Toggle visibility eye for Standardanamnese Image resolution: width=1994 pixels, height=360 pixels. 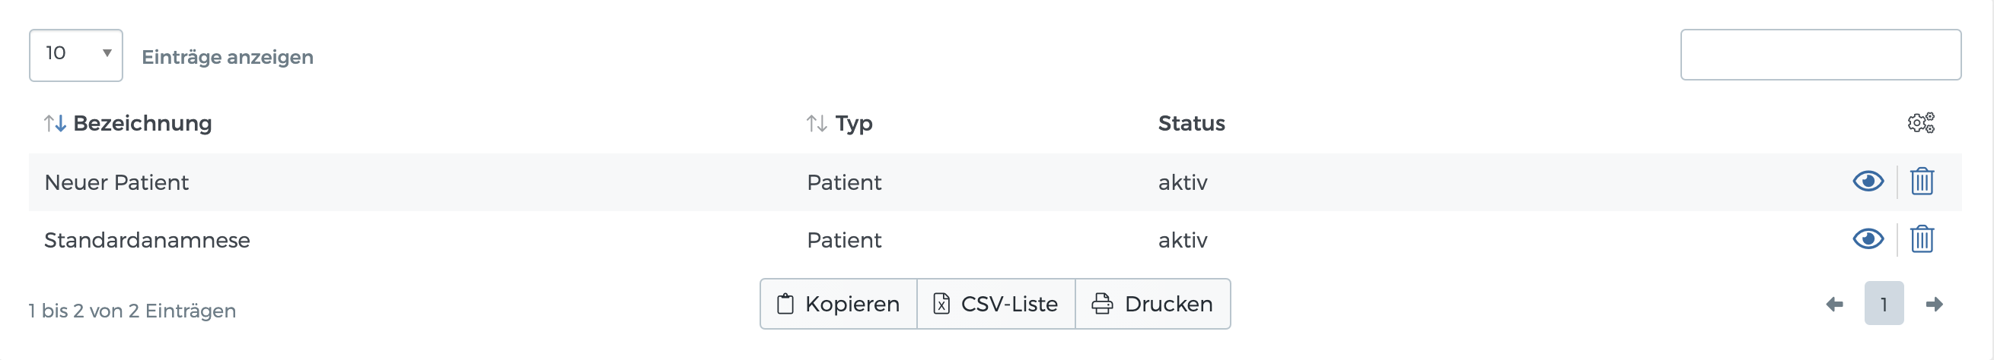click(x=1868, y=239)
